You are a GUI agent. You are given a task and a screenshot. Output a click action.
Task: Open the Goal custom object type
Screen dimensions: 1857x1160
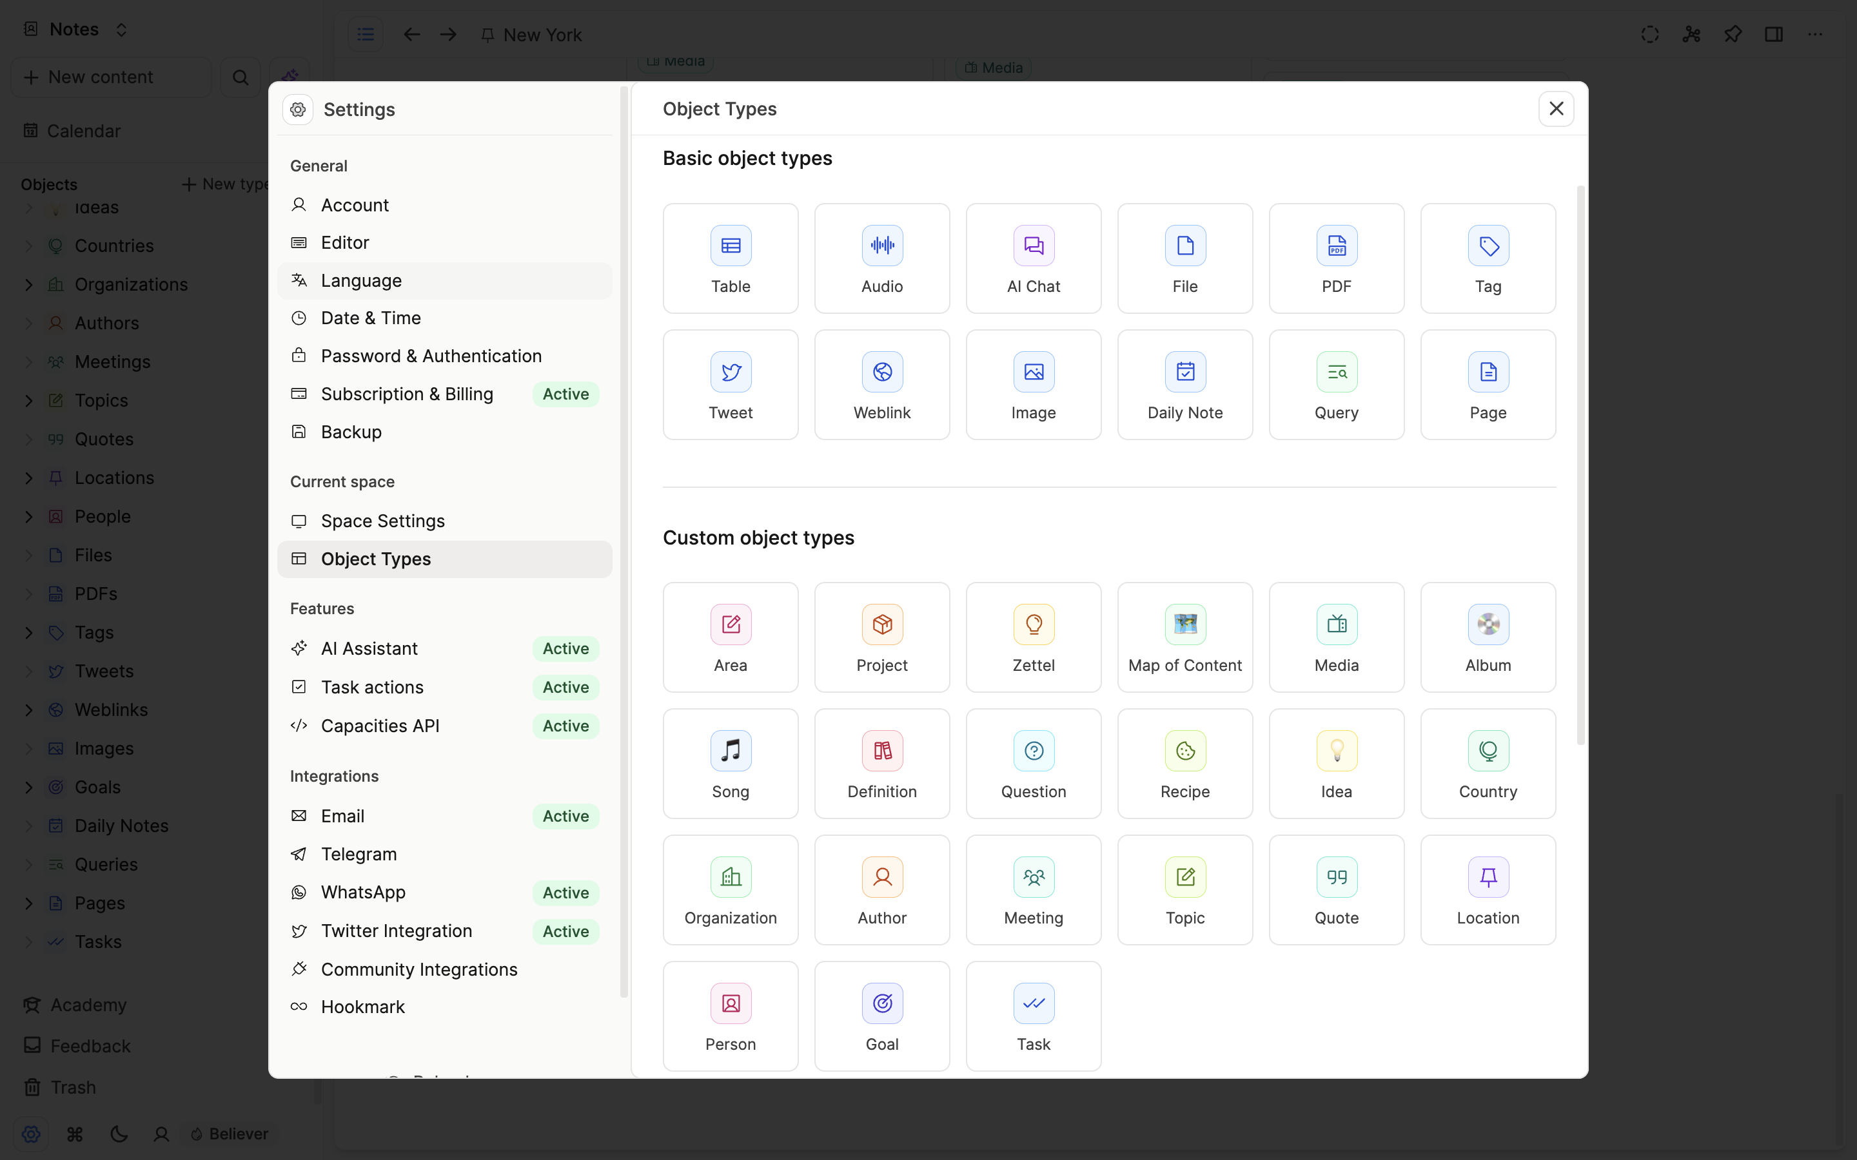click(881, 1016)
